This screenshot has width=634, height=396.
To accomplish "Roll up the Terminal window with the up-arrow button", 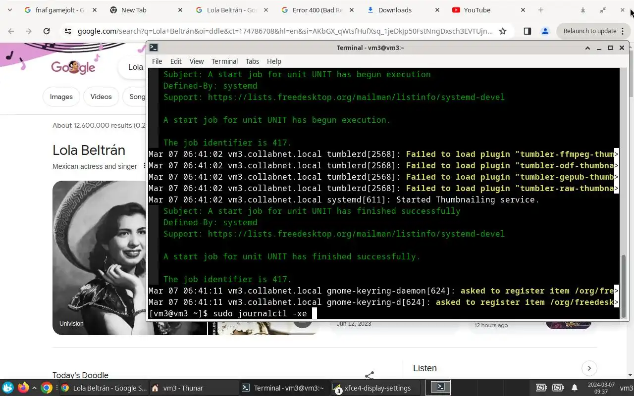I will click(x=588, y=48).
